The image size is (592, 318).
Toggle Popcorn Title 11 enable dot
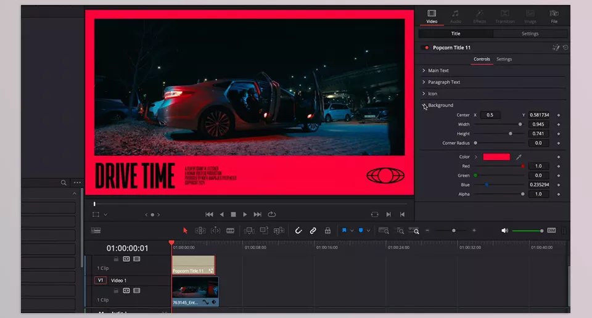click(x=427, y=47)
